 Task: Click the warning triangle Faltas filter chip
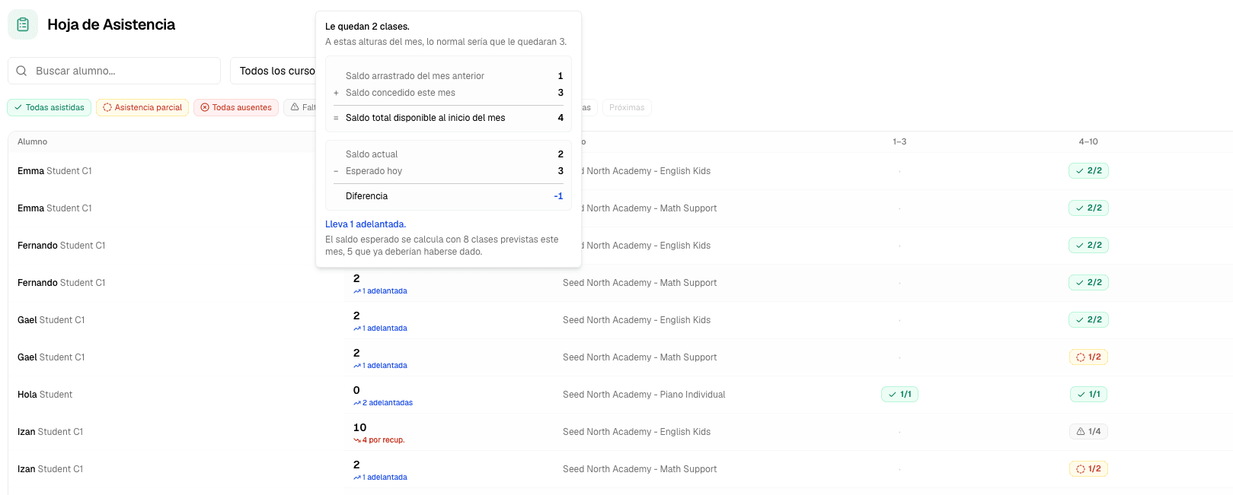coord(300,107)
